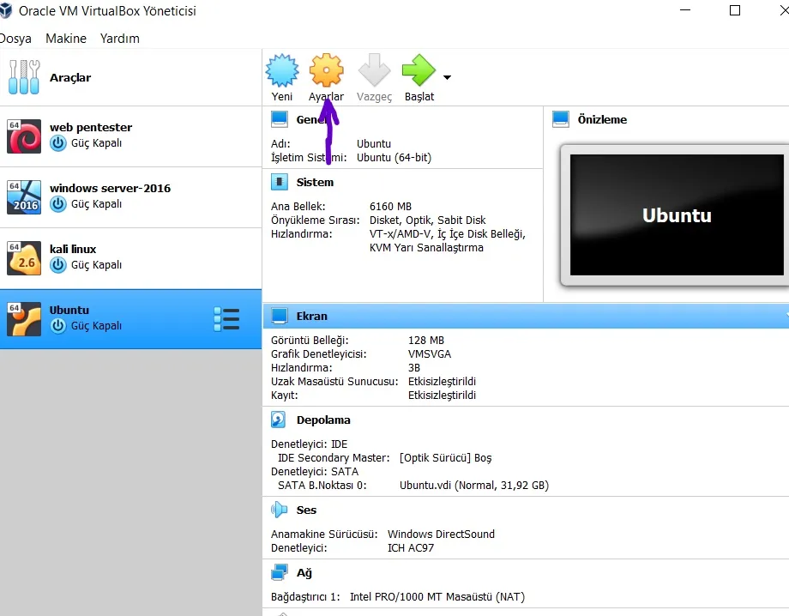Click the KVM Yarı Sanallaştırma text
The image size is (789, 616).
(426, 248)
